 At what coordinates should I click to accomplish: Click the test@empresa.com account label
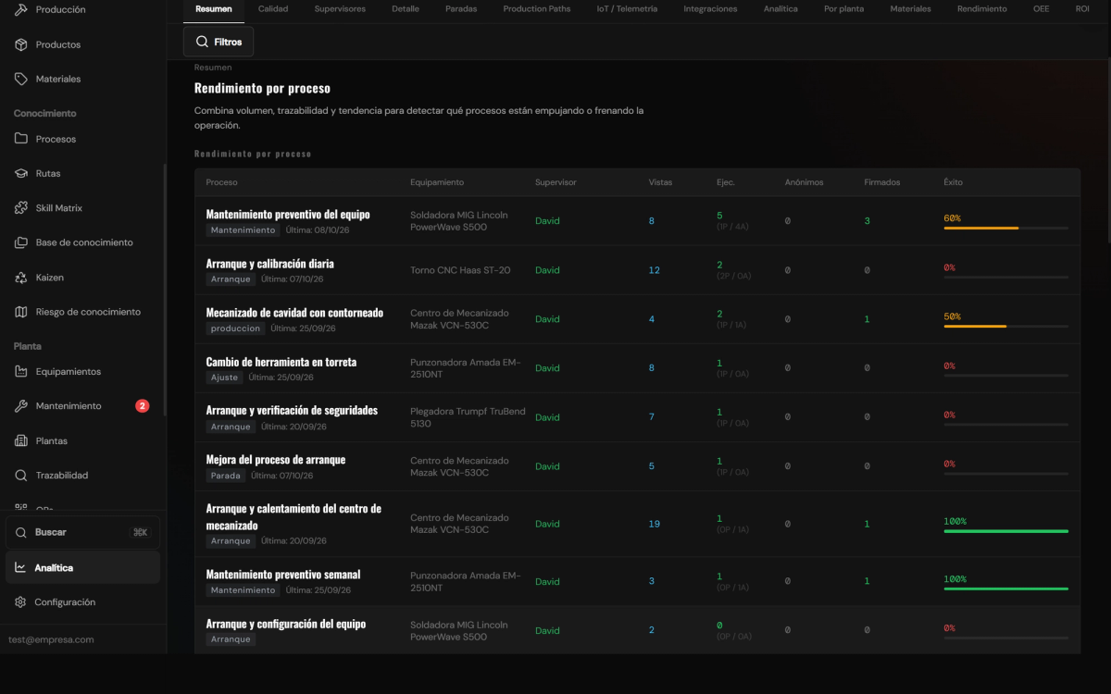[51, 639]
